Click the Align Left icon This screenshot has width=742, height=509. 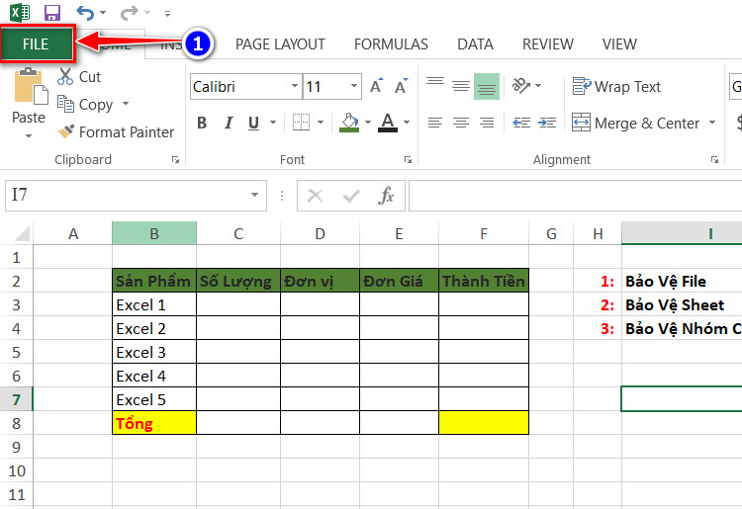pyautogui.click(x=435, y=123)
